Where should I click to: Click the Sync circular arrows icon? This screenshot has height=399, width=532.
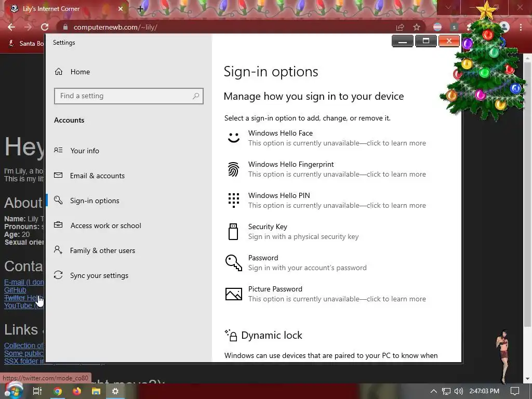pyautogui.click(x=58, y=275)
